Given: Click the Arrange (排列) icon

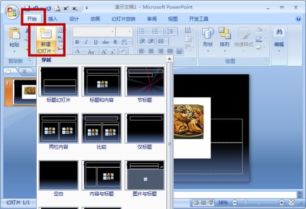Looking at the screenshot, I should coord(224,38).
